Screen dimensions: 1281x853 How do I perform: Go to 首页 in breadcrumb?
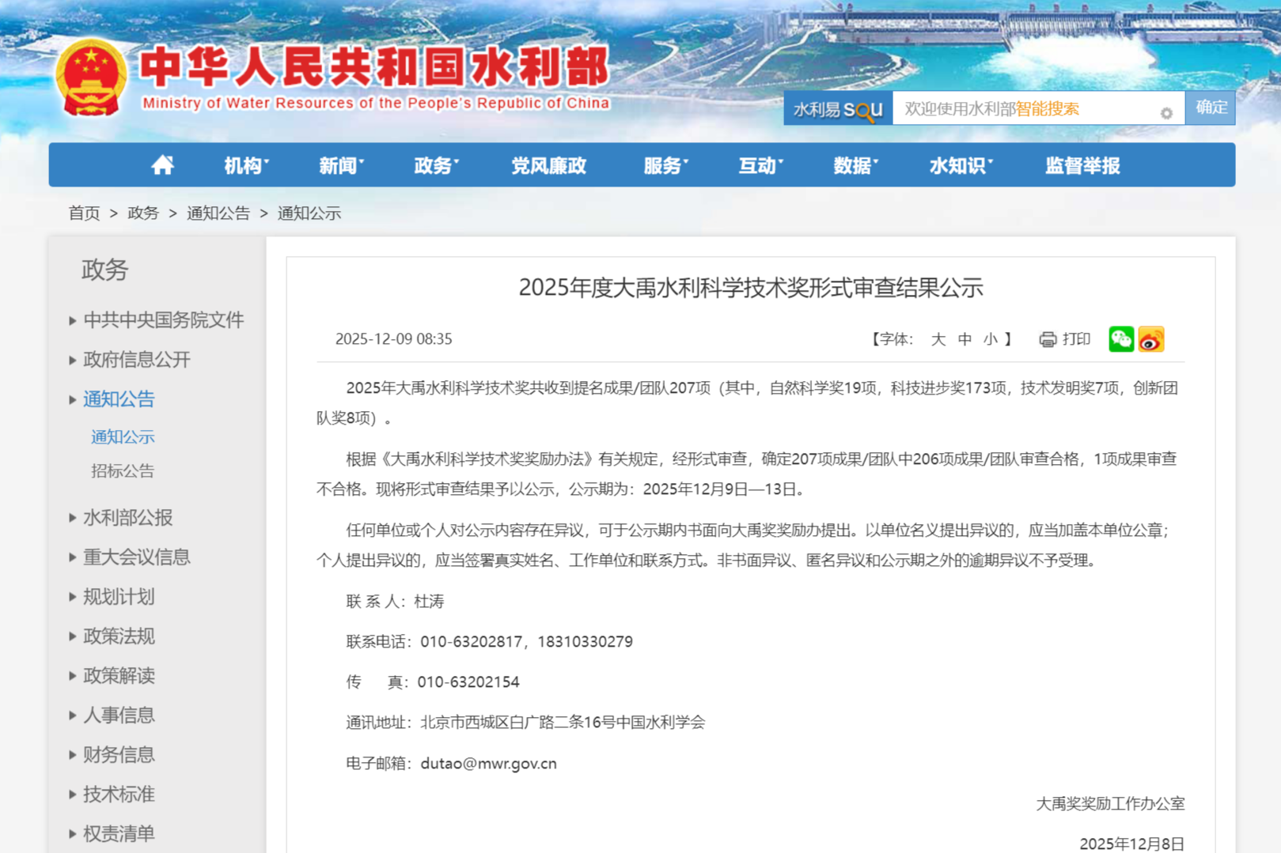click(84, 213)
